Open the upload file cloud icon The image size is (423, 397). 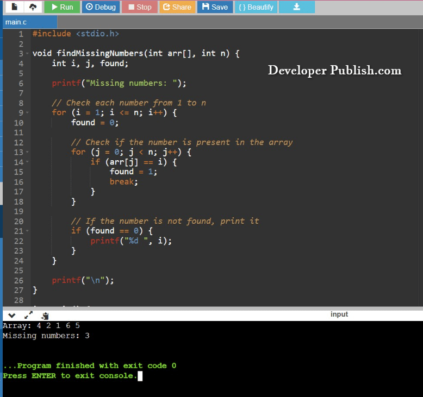pyautogui.click(x=33, y=7)
